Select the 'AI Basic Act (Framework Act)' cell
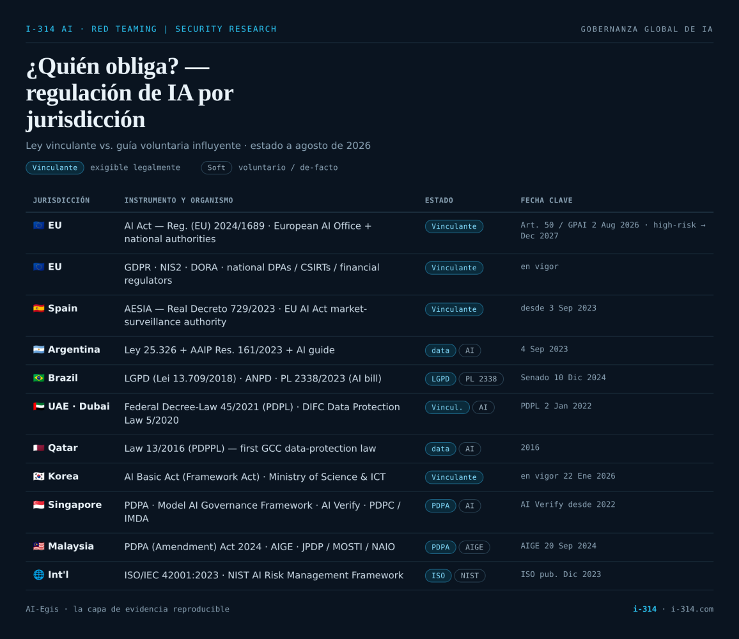Screen dimensions: 739x639 click(255, 477)
